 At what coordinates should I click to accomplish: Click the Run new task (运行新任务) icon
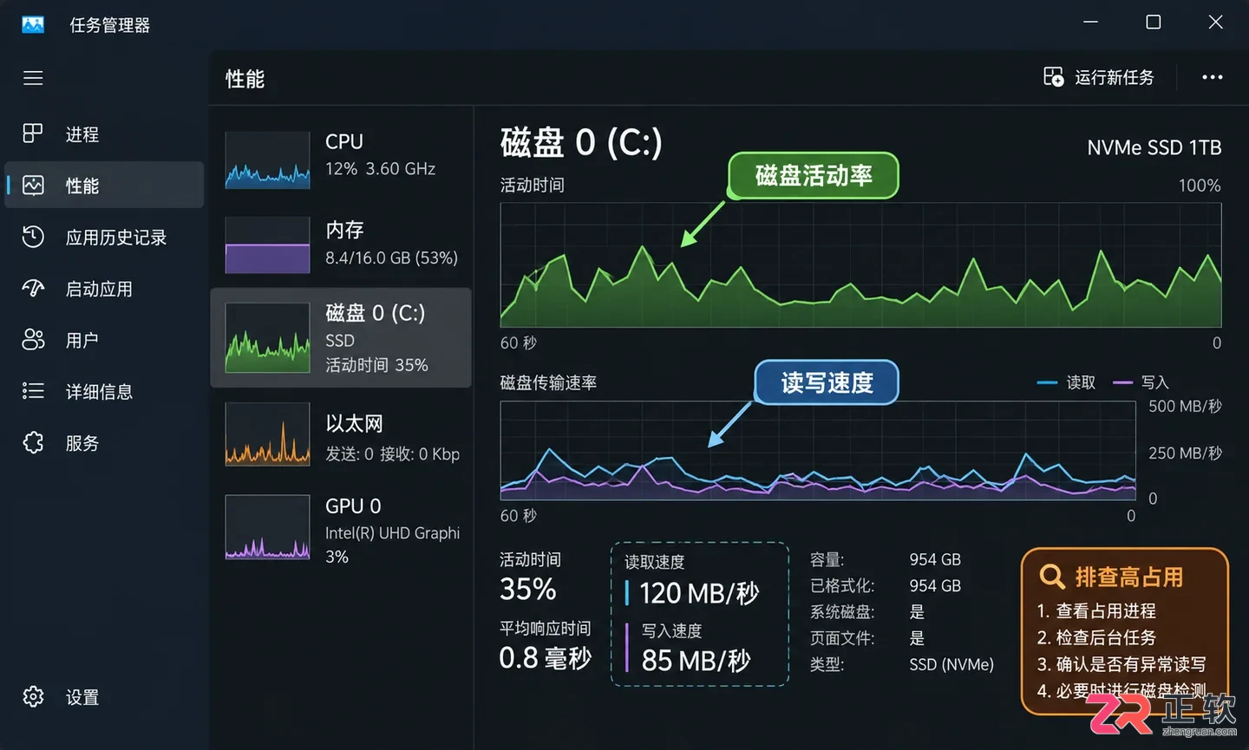pos(1053,77)
